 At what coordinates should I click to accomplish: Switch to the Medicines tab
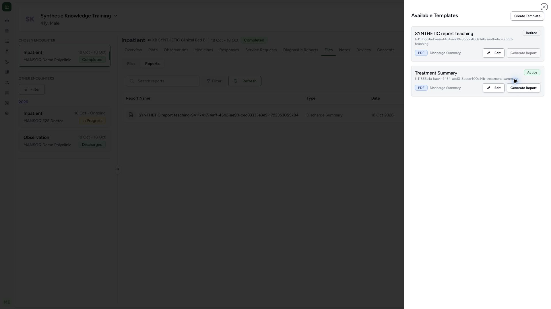click(204, 50)
